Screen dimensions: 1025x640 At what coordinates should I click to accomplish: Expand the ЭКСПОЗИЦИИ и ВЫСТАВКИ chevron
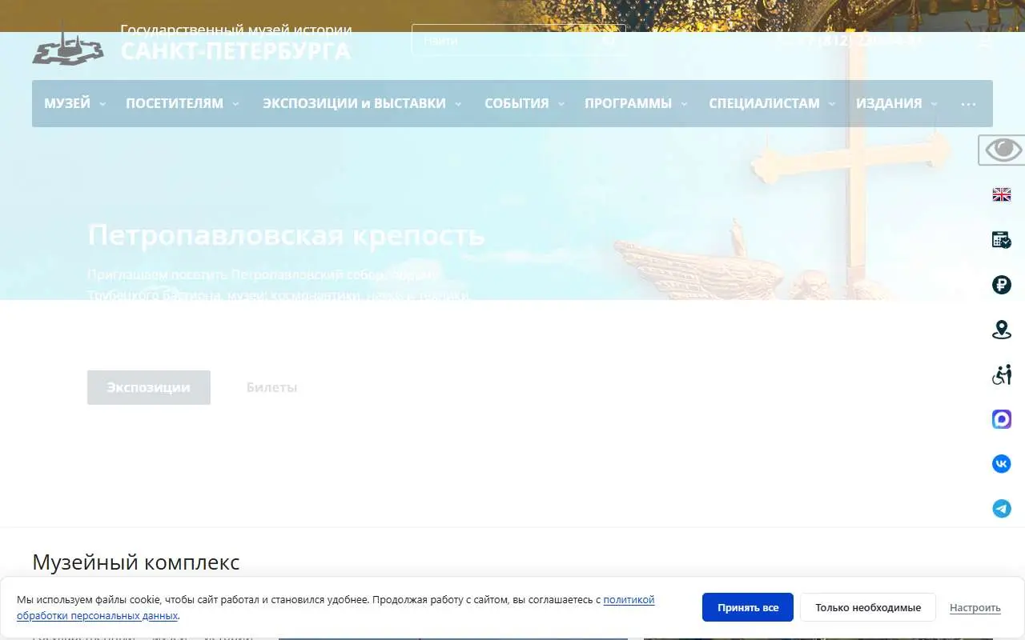click(x=458, y=104)
